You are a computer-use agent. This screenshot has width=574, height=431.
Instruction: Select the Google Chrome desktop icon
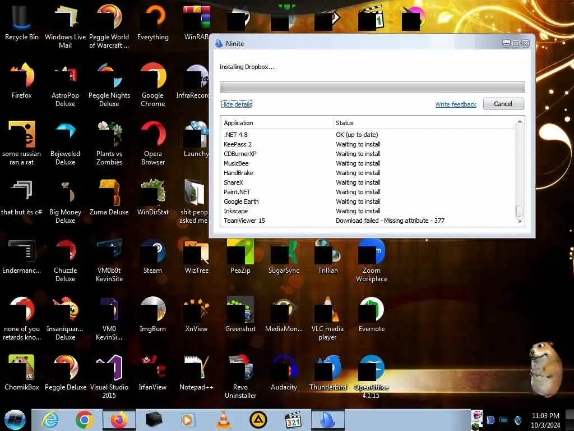[153, 85]
